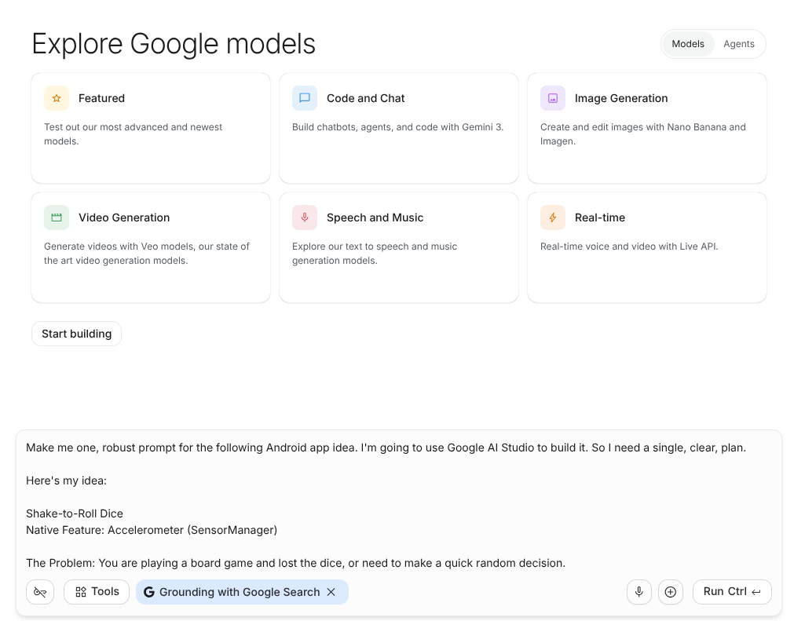Switch to the Agents tab
794x621 pixels.
(739, 44)
